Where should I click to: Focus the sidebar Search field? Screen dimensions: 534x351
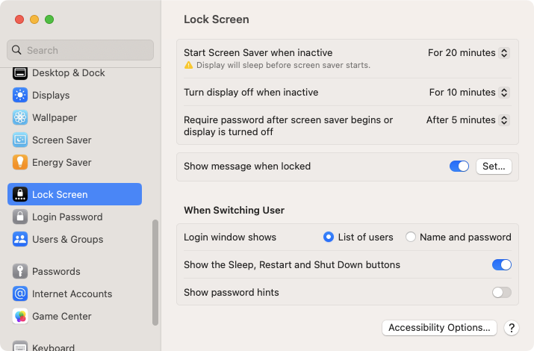81,50
